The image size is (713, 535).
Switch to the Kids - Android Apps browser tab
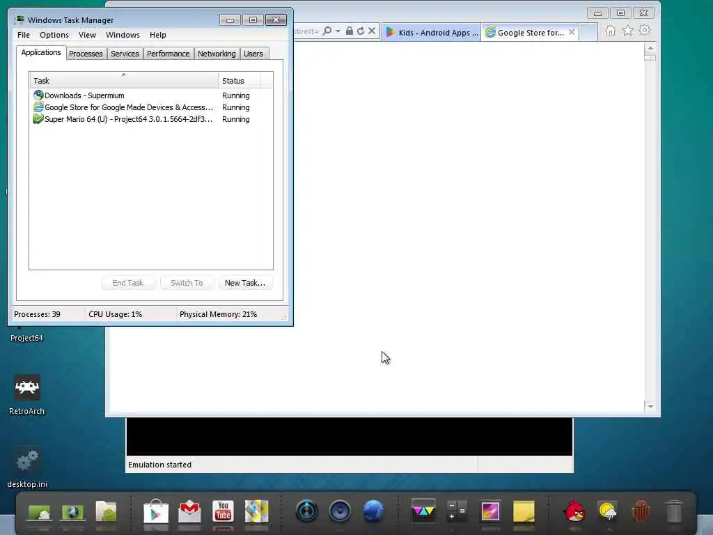(x=432, y=32)
